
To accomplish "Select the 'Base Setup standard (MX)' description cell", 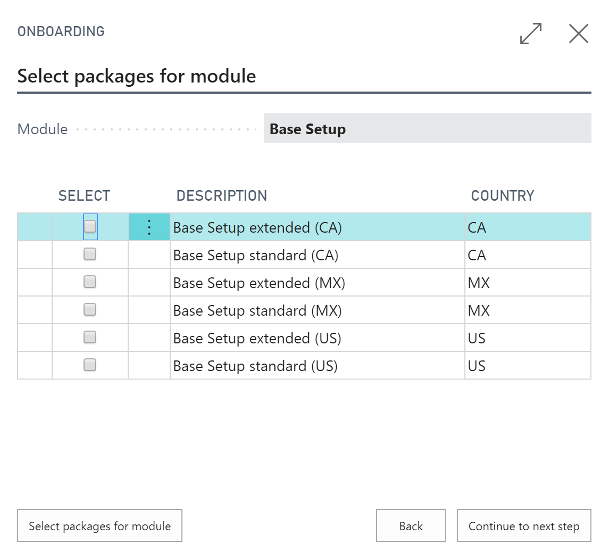I will (318, 310).
